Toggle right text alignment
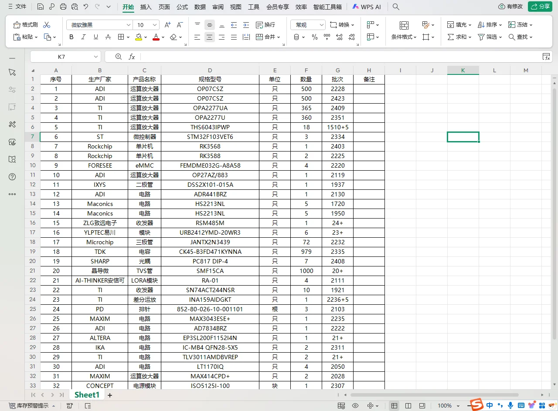The height and width of the screenshot is (411, 558). [x=222, y=37]
